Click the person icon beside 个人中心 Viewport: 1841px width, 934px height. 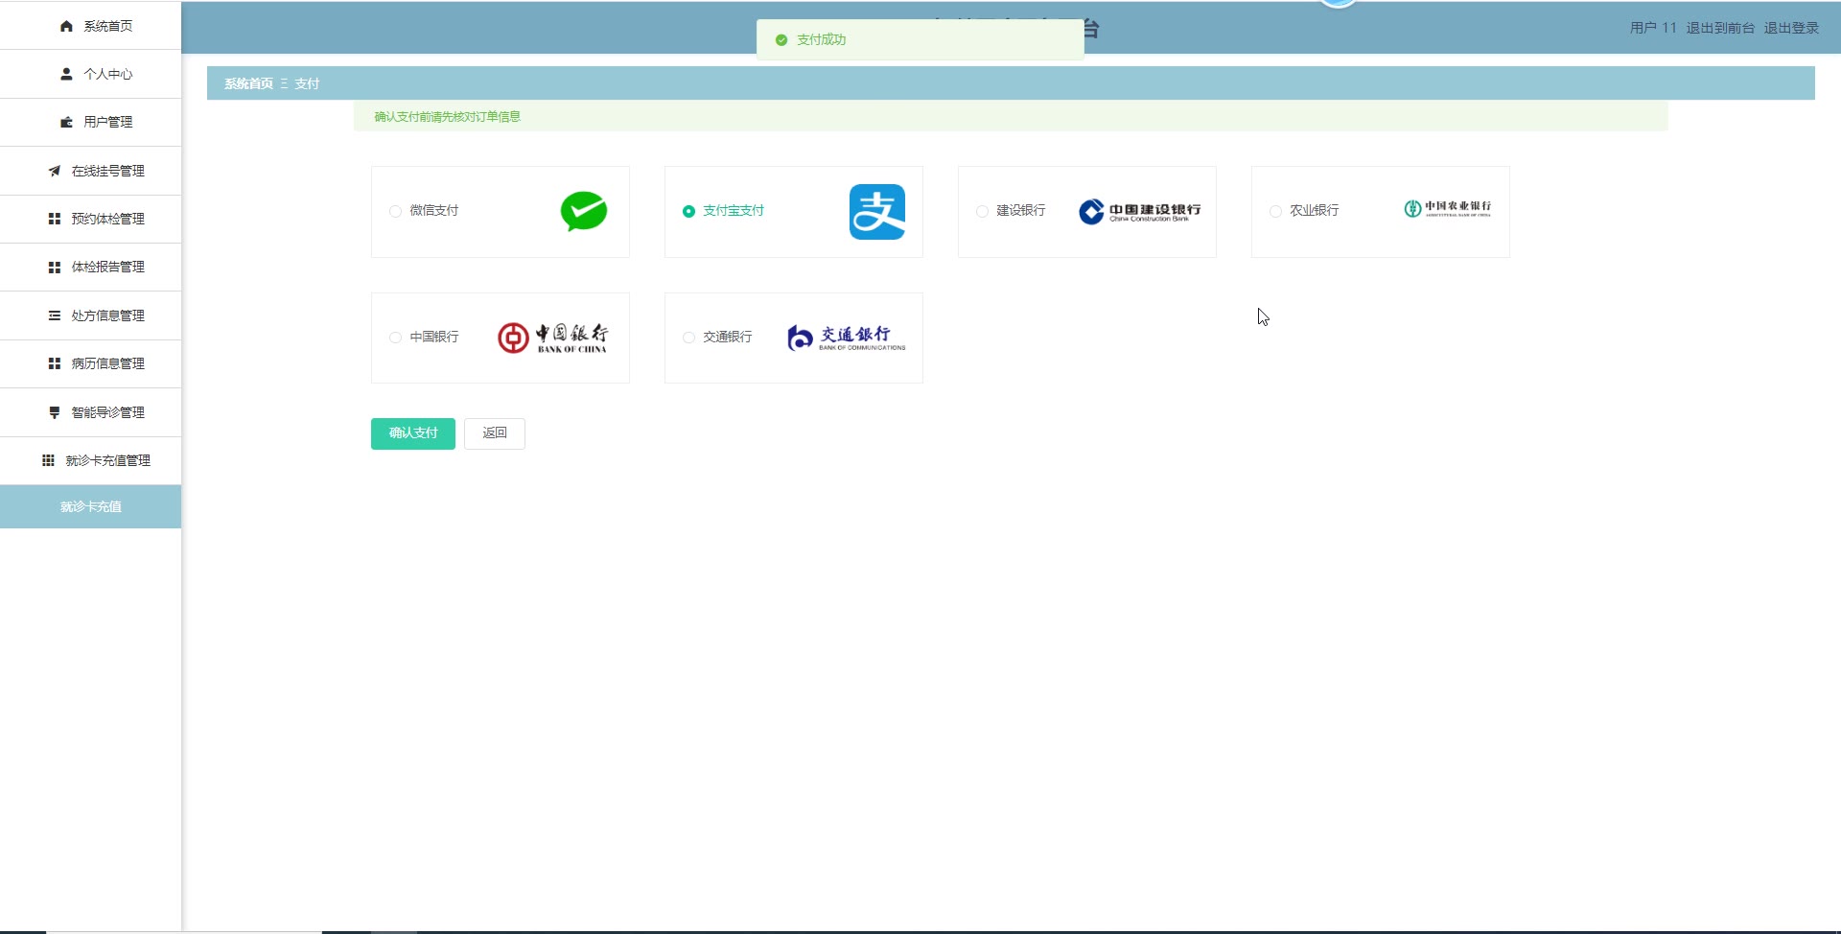tap(66, 74)
